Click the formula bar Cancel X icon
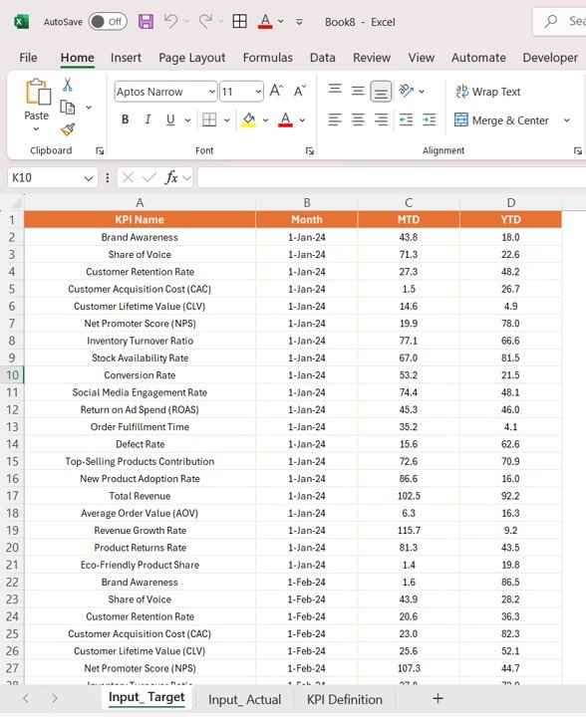586x717 pixels. click(129, 177)
